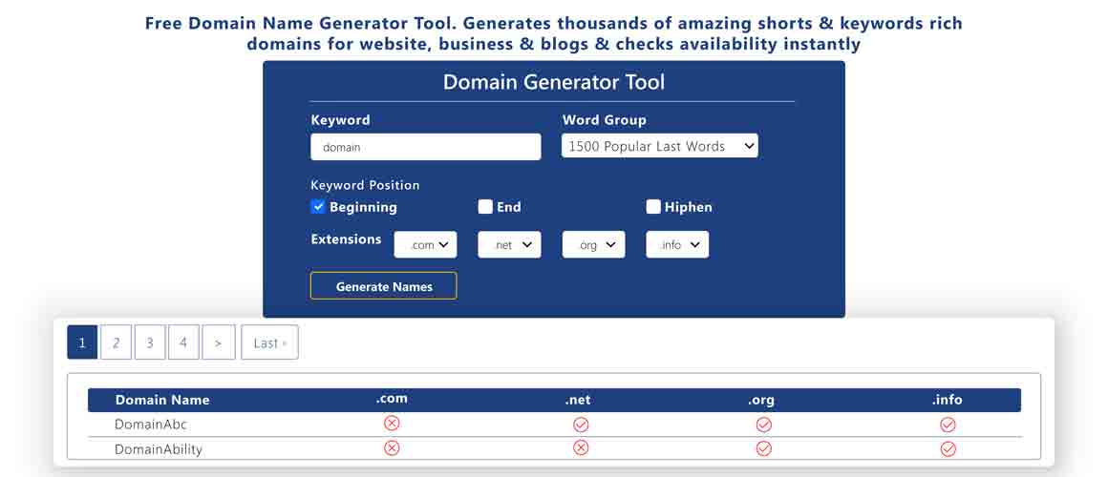Viewport: 1108px width, 477px height.
Task: Uncheck the Beginning keyword position checkbox
Action: pos(319,207)
